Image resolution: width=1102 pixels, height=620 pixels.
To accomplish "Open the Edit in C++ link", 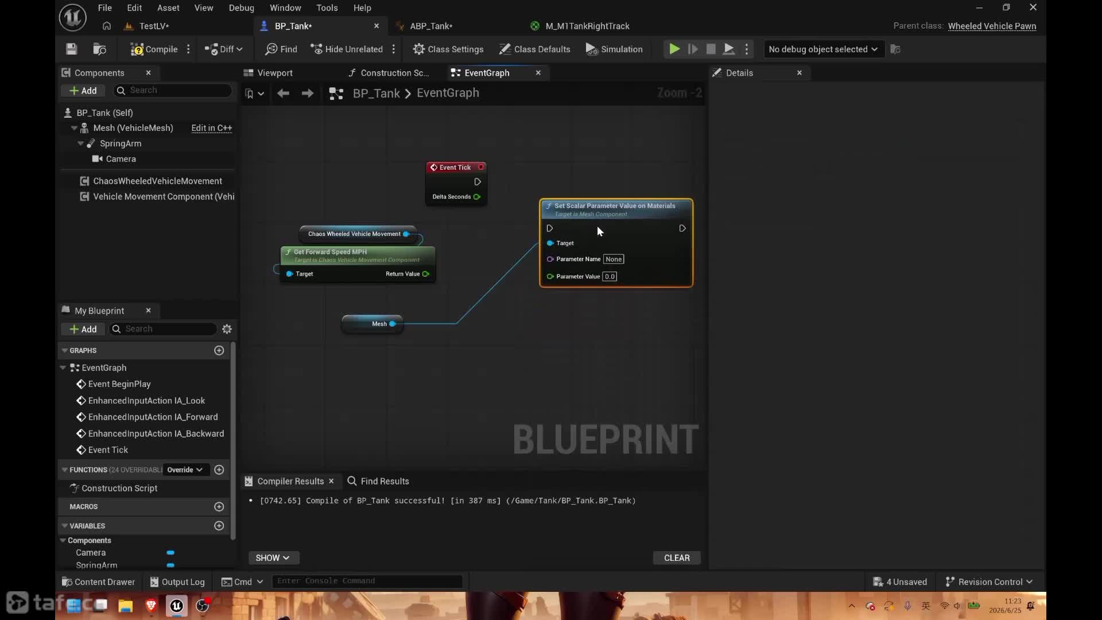I will click(211, 128).
